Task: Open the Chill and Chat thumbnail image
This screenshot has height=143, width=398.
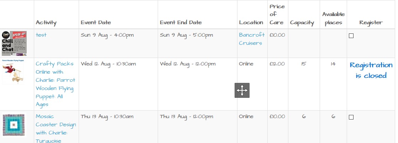Action: coord(14,43)
